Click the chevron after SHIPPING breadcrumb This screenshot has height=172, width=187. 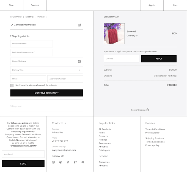[x=35, y=17]
